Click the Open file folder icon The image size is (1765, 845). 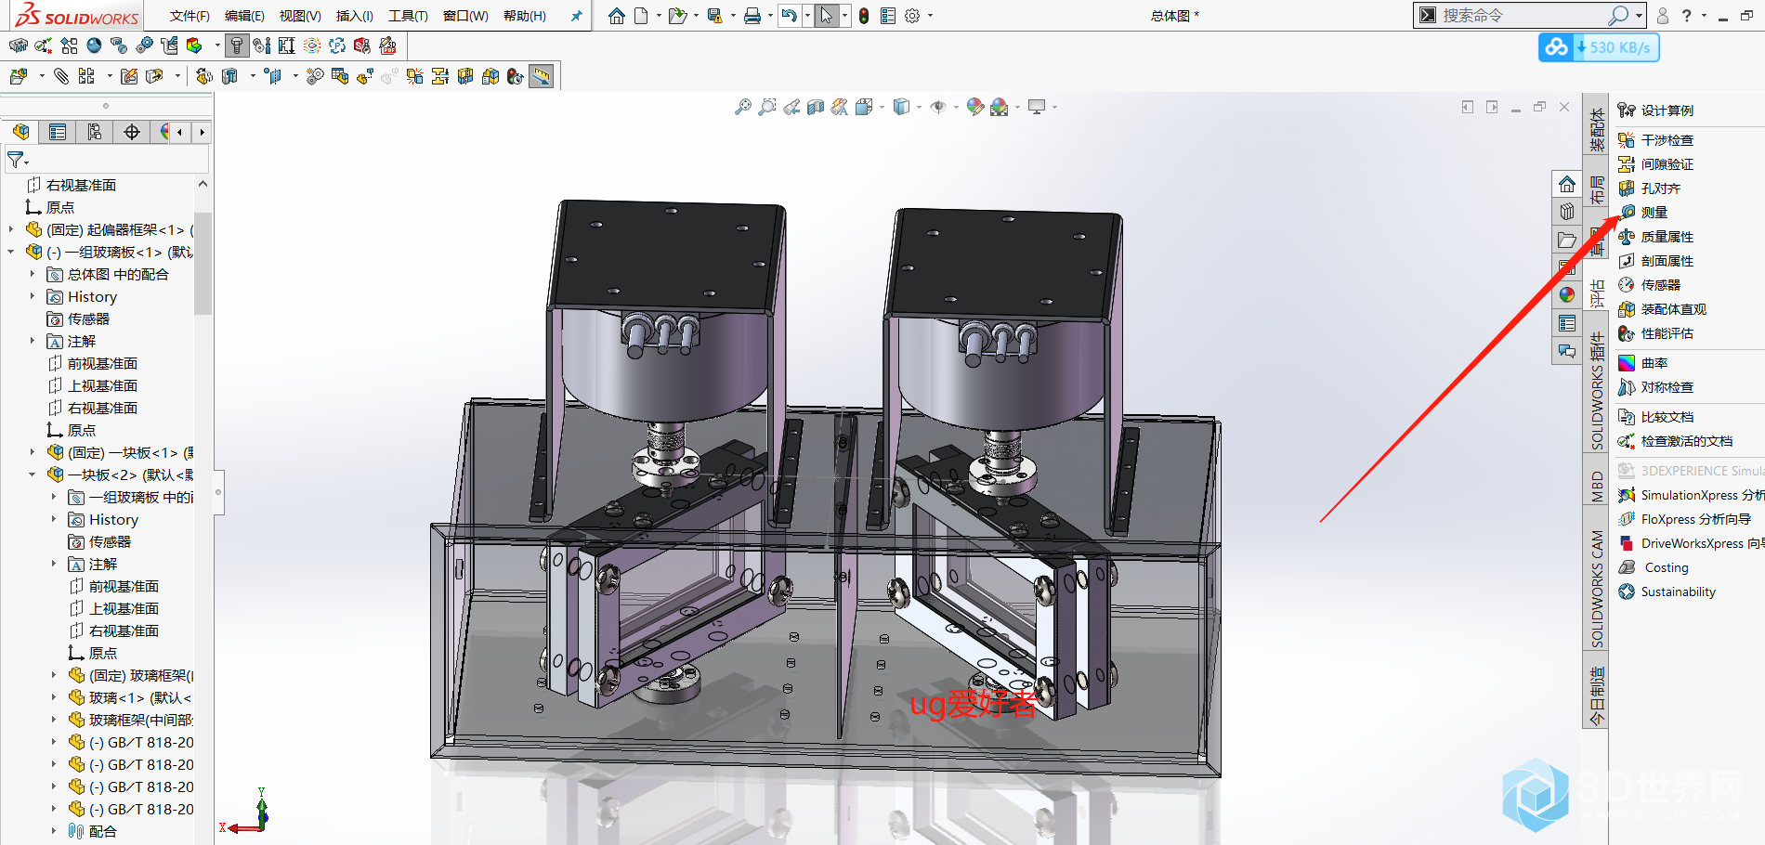677,16
